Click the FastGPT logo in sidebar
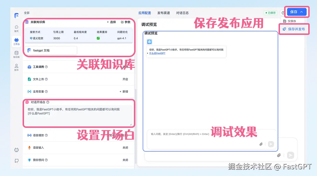Image resolution: width=317 pixels, height=176 pixels. tap(16, 16)
